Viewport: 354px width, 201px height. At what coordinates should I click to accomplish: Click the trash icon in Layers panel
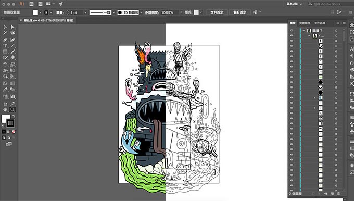click(338, 194)
